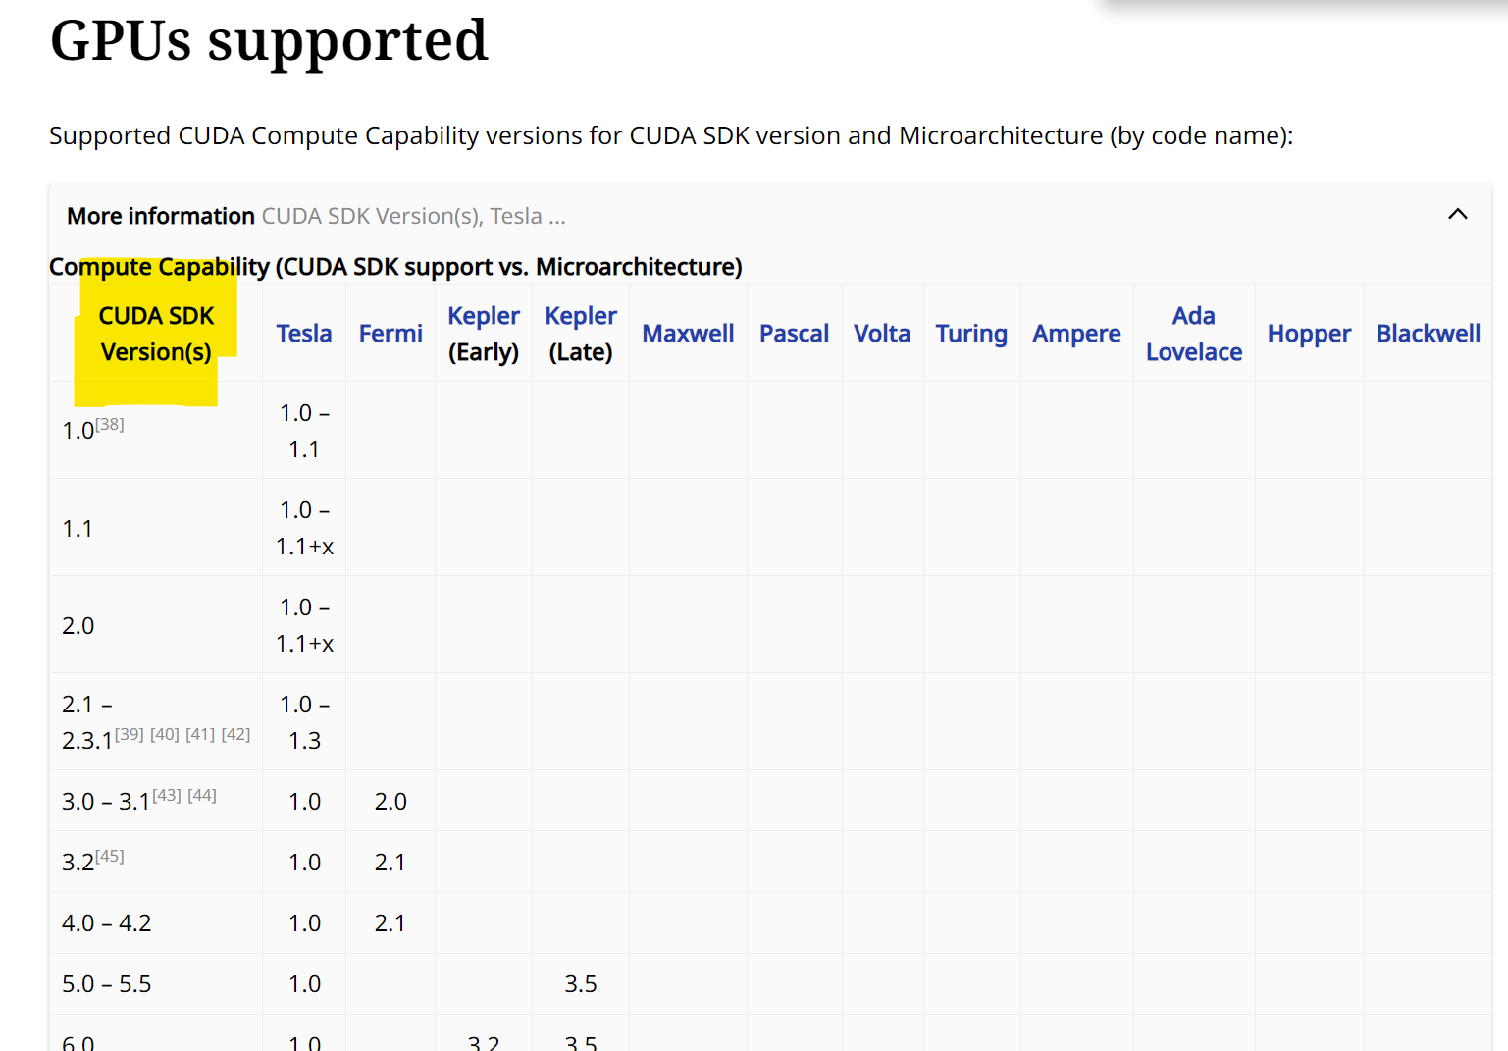The image size is (1508, 1051).
Task: Go to the Turing architecture link
Action: (x=971, y=334)
